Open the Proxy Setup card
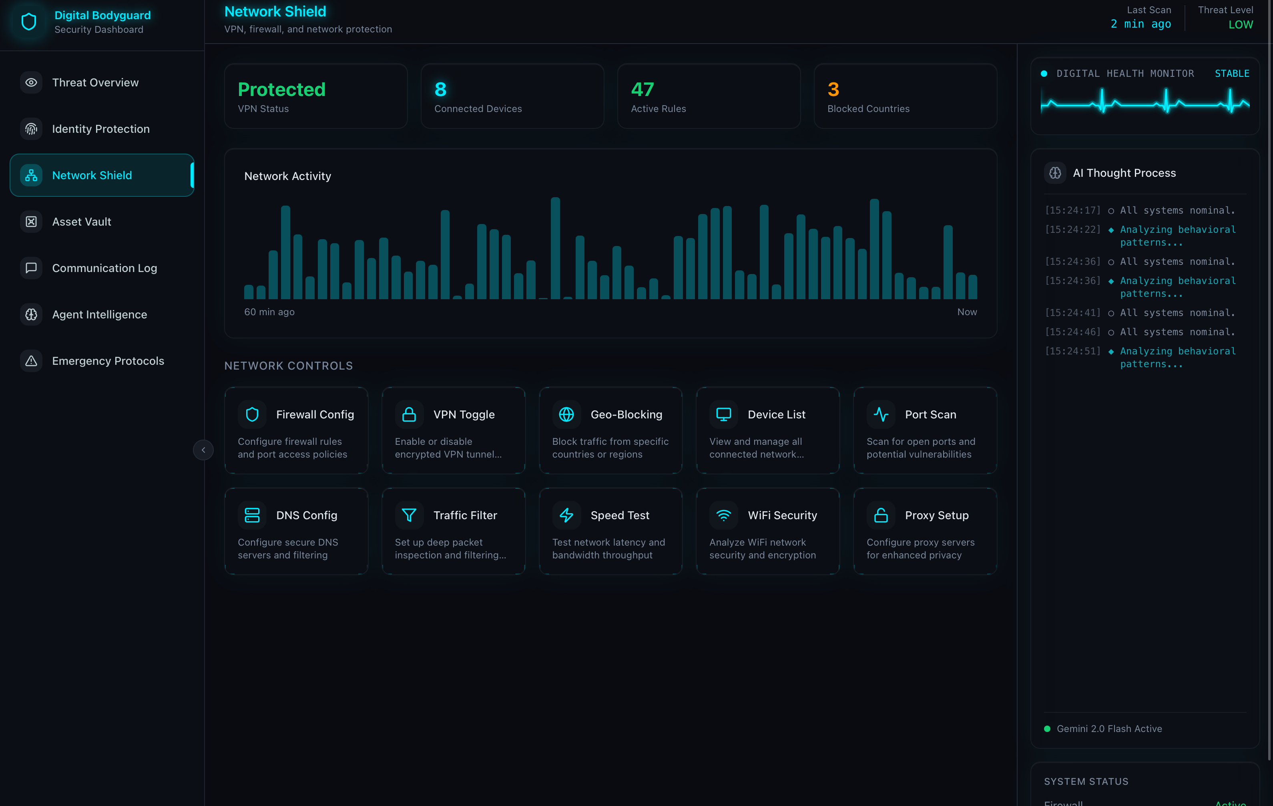 coord(925,531)
